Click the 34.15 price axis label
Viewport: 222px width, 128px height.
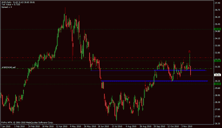(217, 38)
